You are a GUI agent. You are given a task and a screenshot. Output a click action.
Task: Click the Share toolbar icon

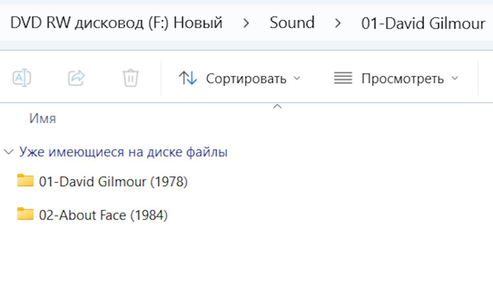pyautogui.click(x=77, y=77)
